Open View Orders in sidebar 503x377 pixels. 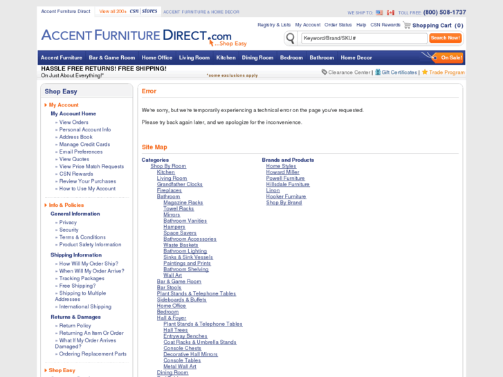click(73, 122)
